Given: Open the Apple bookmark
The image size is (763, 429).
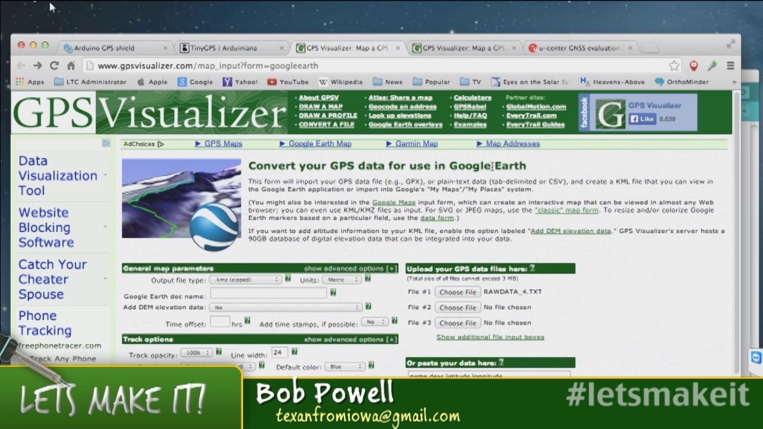Looking at the screenshot, I should click(x=152, y=82).
